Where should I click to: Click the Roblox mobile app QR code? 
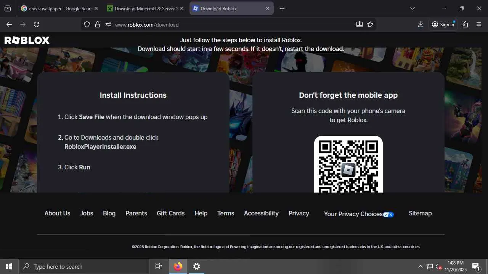tap(348, 164)
